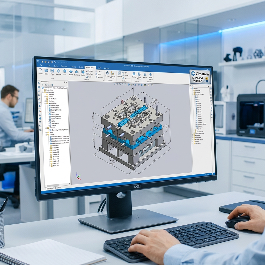The width and height of the screenshot is (265, 265).
Task: Collapse the Mold Design folder in the tree
Action: 45,103
